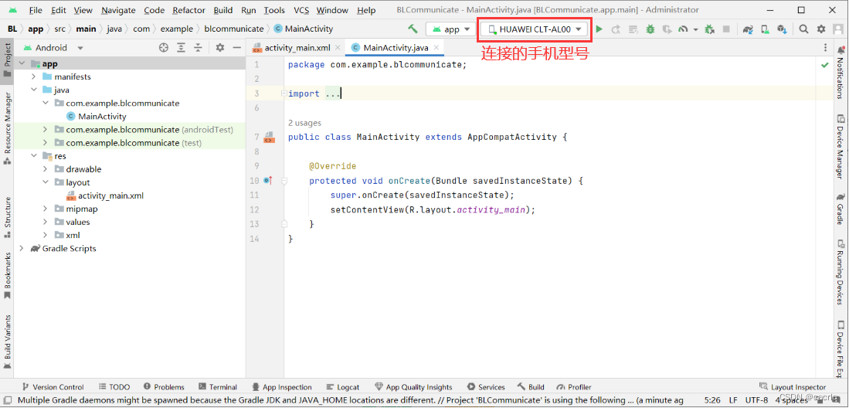This screenshot has height=408, width=849.
Task: Expand Gradle Scripts
Action: click(22, 249)
